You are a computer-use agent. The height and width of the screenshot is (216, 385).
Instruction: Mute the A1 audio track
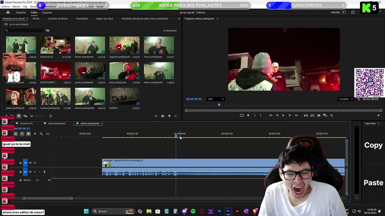click(x=35, y=172)
